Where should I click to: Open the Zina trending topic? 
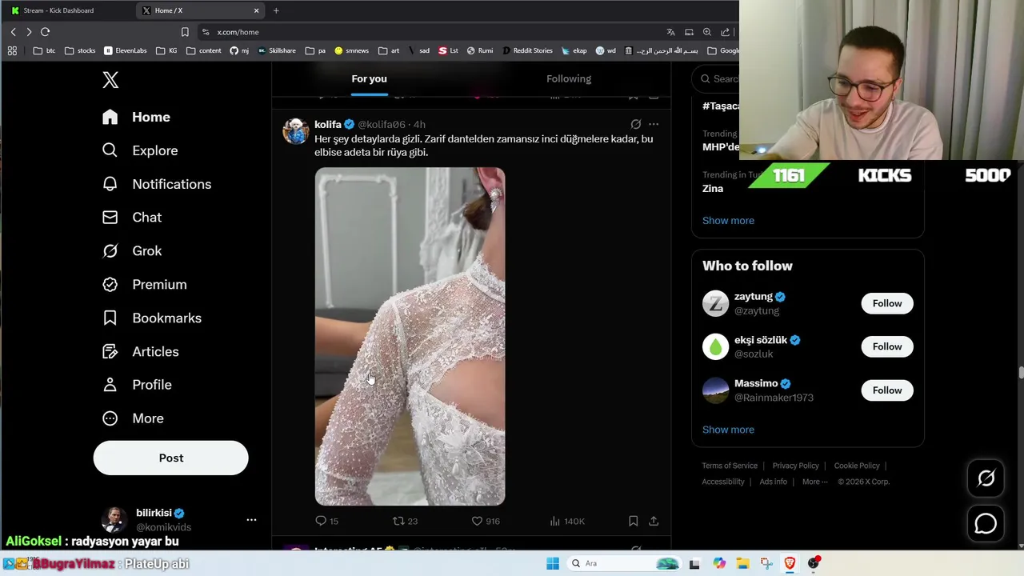coord(713,189)
